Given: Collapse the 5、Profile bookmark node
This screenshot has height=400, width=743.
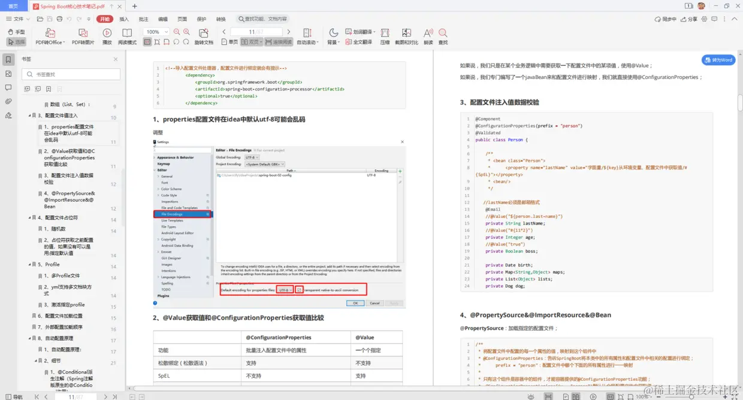Looking at the screenshot, I should click(x=30, y=264).
